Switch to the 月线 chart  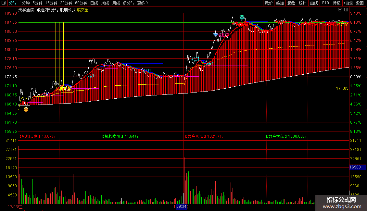[116, 3]
